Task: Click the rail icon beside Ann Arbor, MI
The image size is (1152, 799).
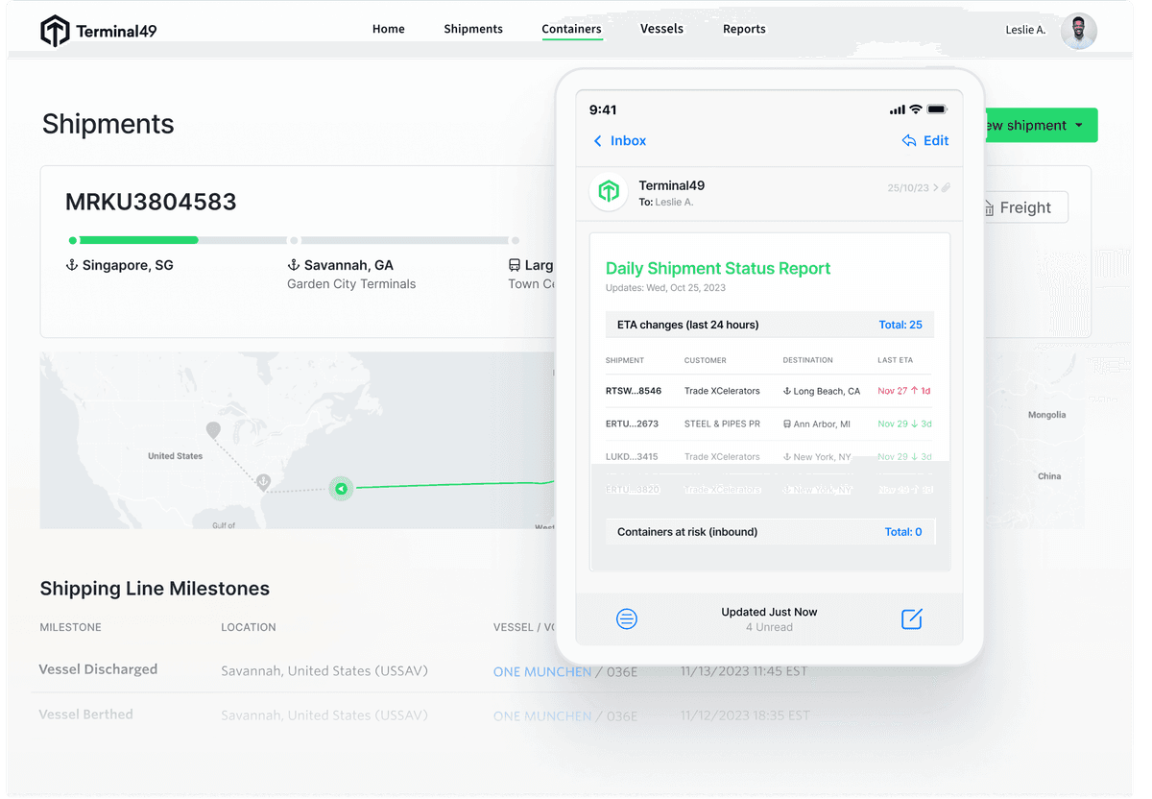Action: 787,424
